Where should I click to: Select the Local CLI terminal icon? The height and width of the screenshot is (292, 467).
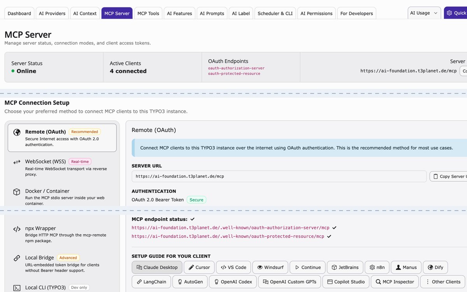pyautogui.click(x=17, y=288)
